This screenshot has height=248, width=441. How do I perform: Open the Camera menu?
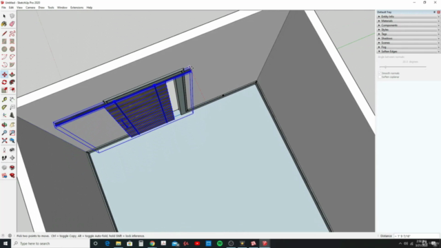(x=30, y=8)
